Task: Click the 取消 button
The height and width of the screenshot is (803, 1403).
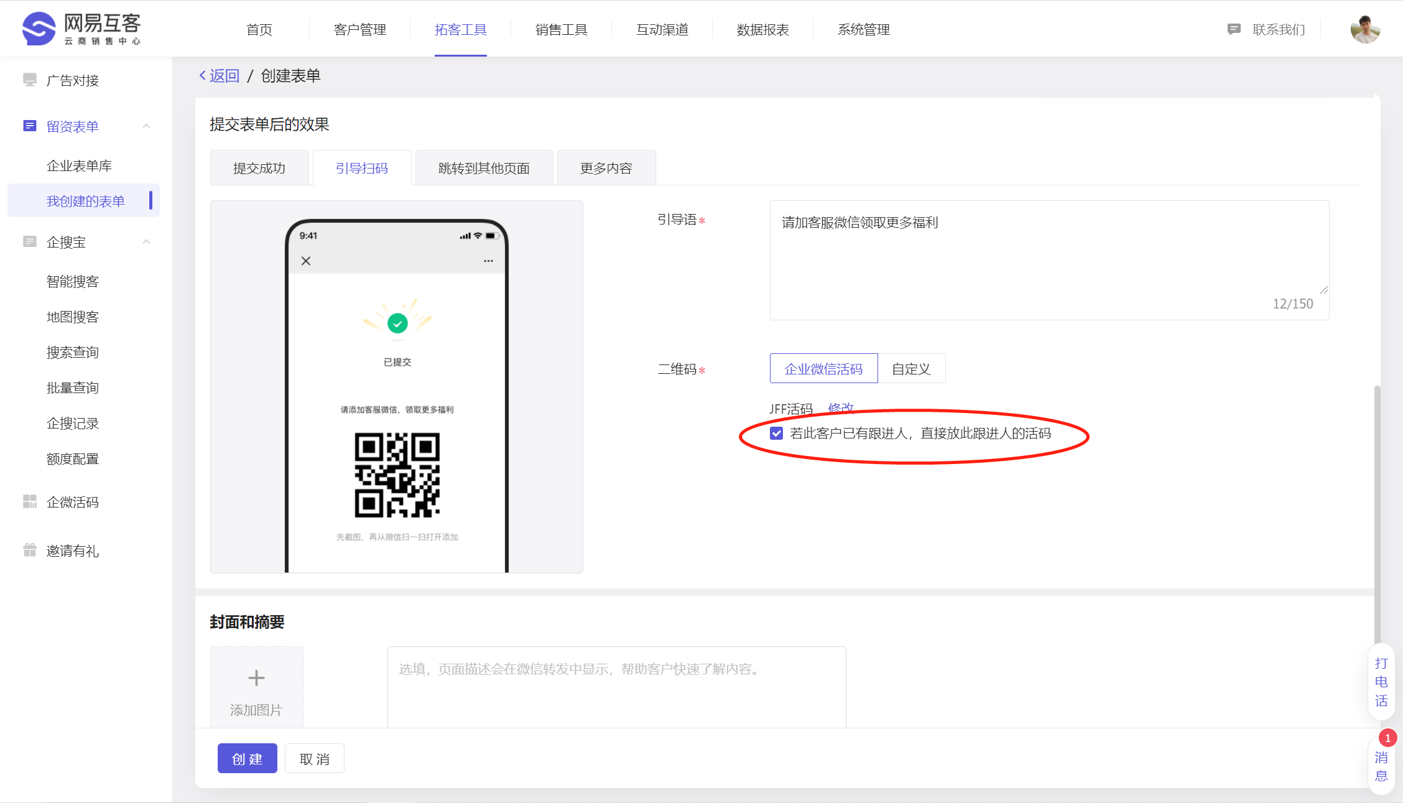Action: 315,758
